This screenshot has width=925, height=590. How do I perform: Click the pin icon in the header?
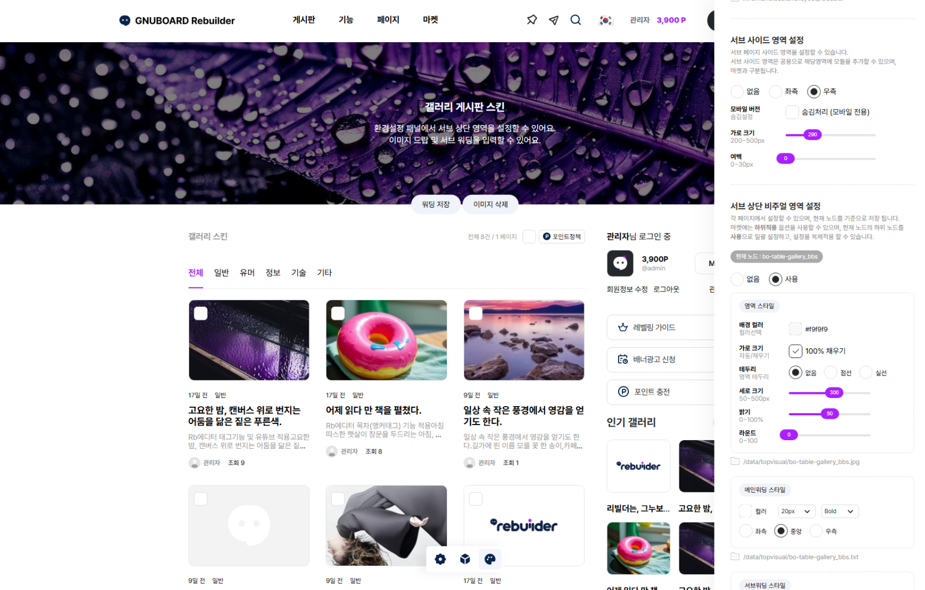[x=532, y=20]
